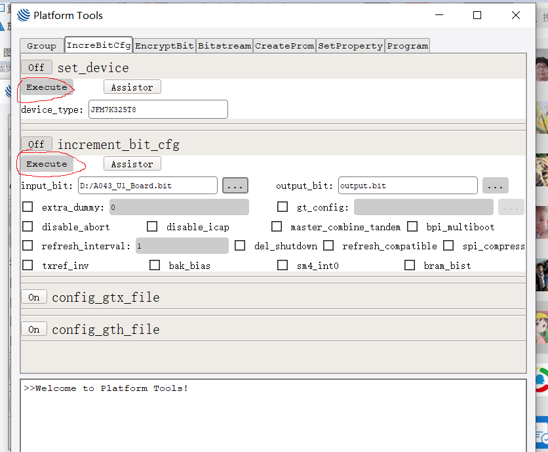Enable the del_shutdown checkbox

(x=240, y=245)
